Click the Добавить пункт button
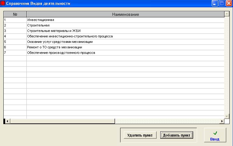The height and width of the screenshot is (146, 233). pyautogui.click(x=176, y=135)
